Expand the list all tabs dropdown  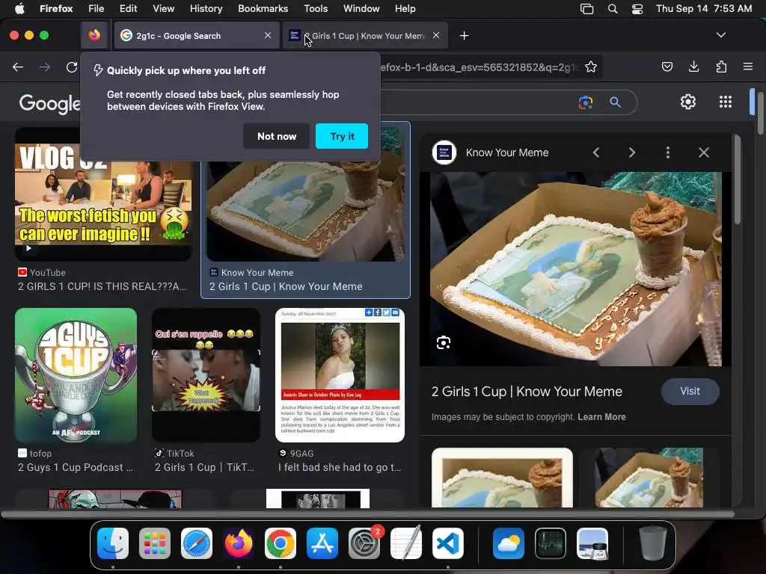tap(720, 35)
